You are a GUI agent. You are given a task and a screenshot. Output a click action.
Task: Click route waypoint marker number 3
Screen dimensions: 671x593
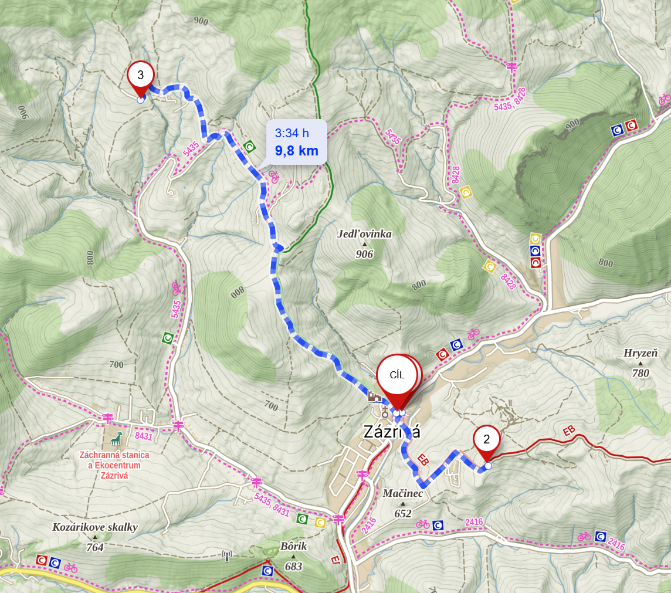tap(140, 75)
